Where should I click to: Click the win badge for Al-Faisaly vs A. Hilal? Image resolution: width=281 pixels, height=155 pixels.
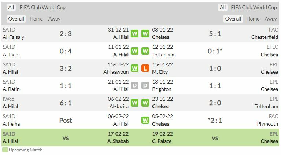tap(135, 33)
